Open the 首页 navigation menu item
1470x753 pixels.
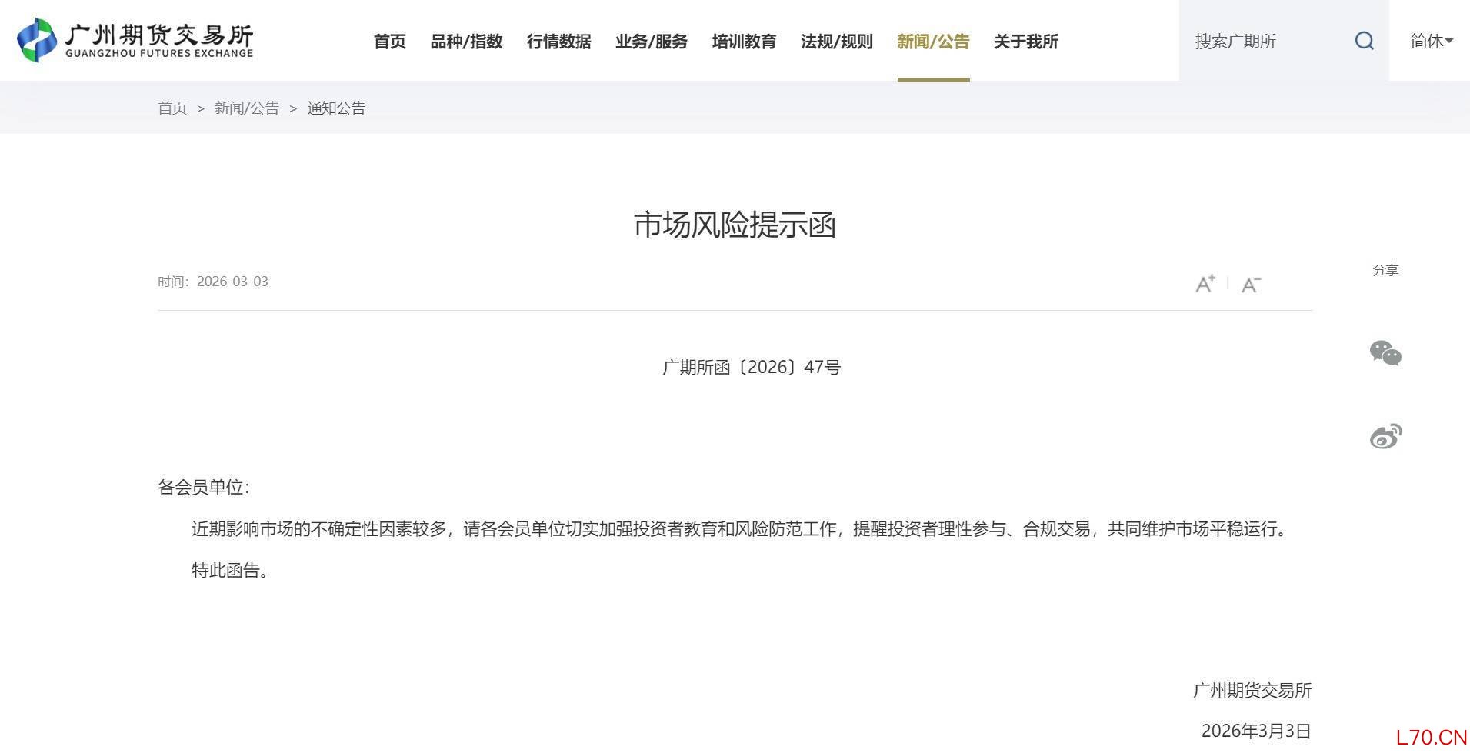click(389, 42)
